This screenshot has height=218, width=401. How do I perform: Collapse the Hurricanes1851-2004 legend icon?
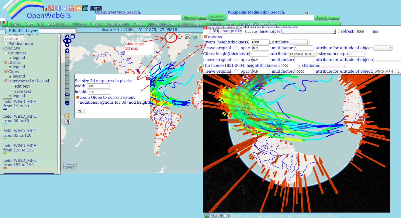click(10, 96)
